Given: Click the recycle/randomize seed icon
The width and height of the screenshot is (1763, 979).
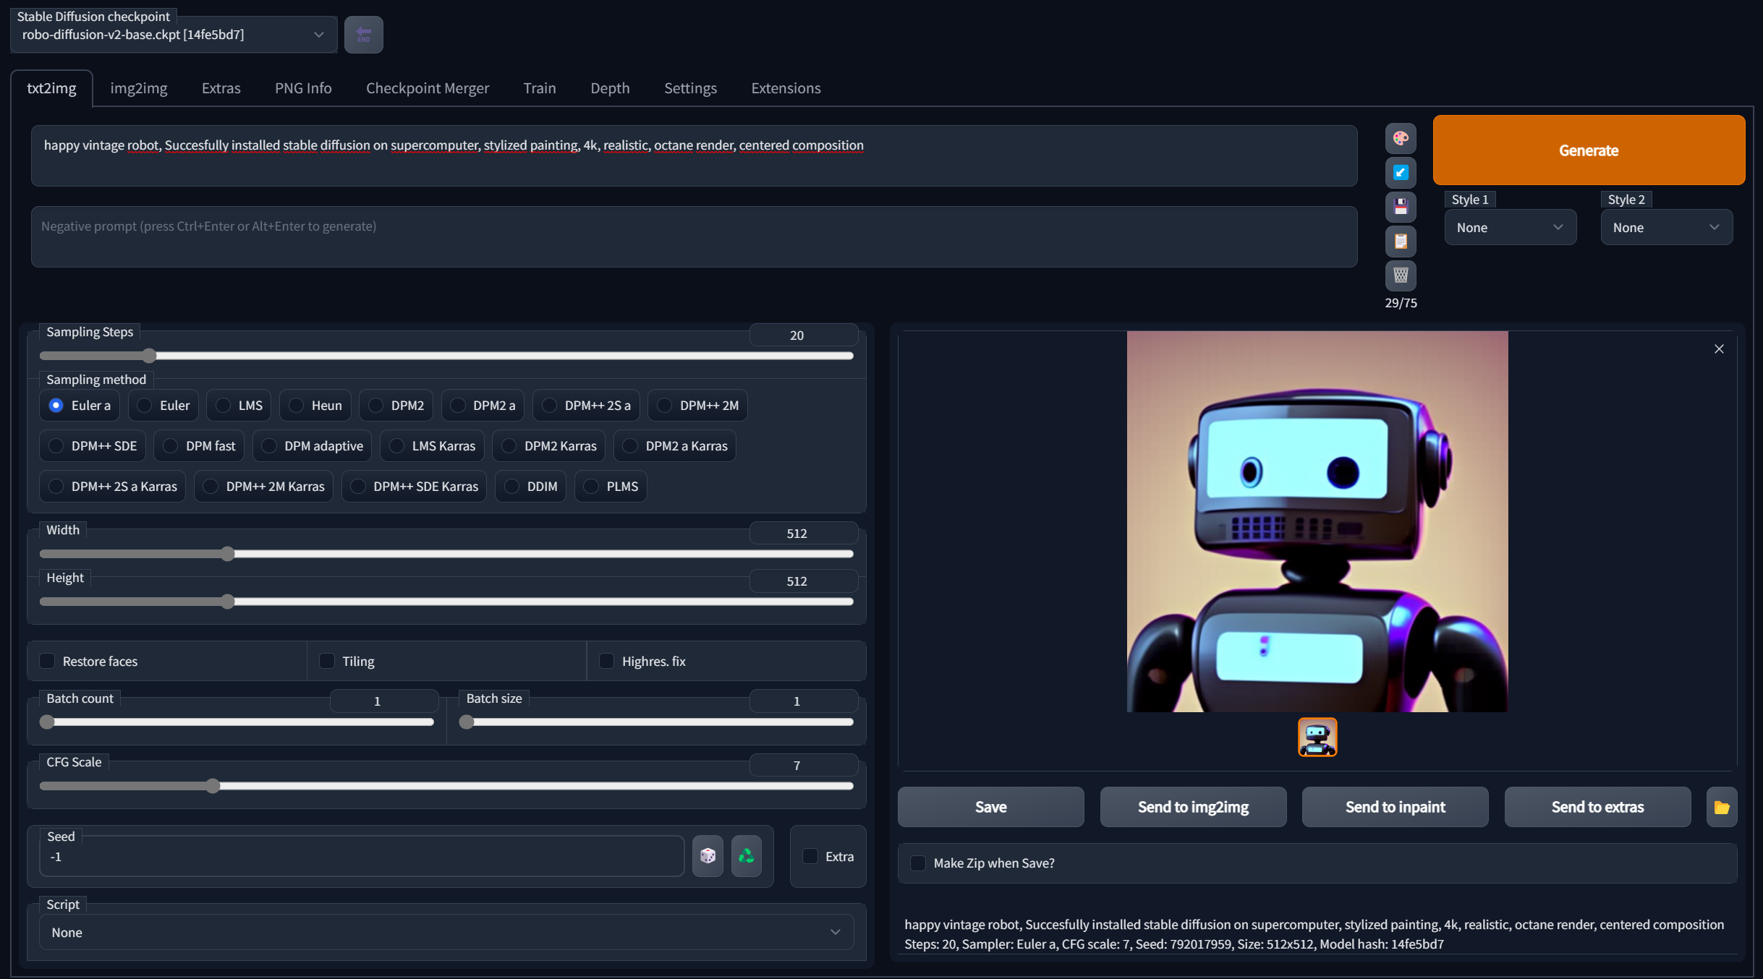Looking at the screenshot, I should [747, 856].
